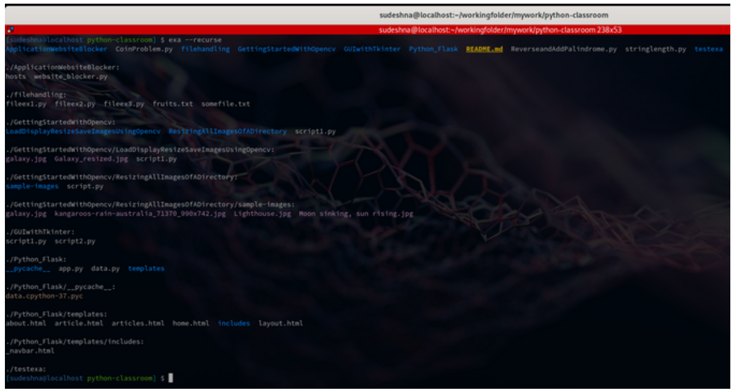
Task: Click header ending '/sample-images:'
Action: [150, 205]
